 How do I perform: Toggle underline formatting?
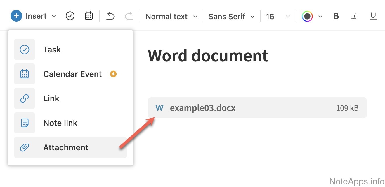[x=373, y=16]
